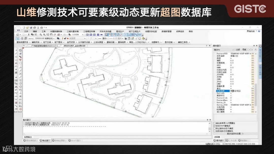The image size is (274, 154).
Task: Expand the 土地与房屋 toolbar dropdown
Action: coord(105,42)
